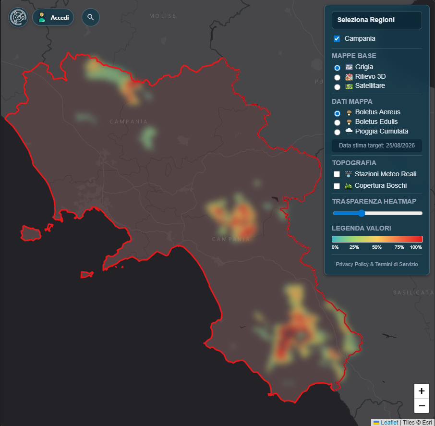Select the Rilievo 3D base map radio
The image size is (435, 426).
pos(337,77)
